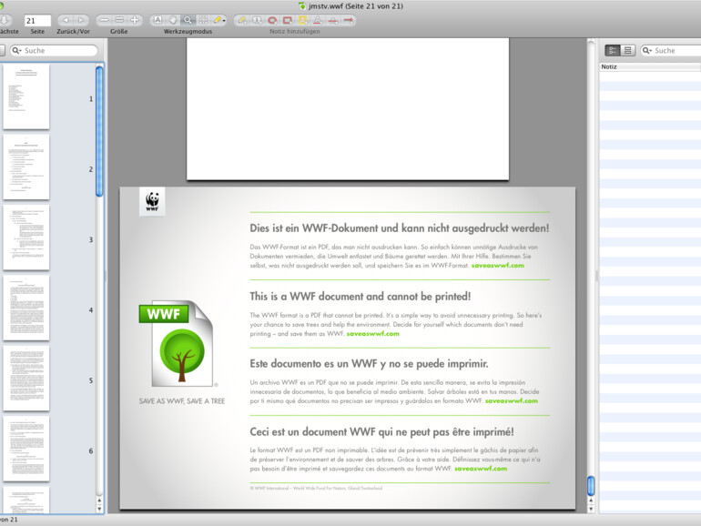The image size is (701, 526).
Task: Click the left sidebar Suche search field
Action: pyautogui.click(x=54, y=50)
